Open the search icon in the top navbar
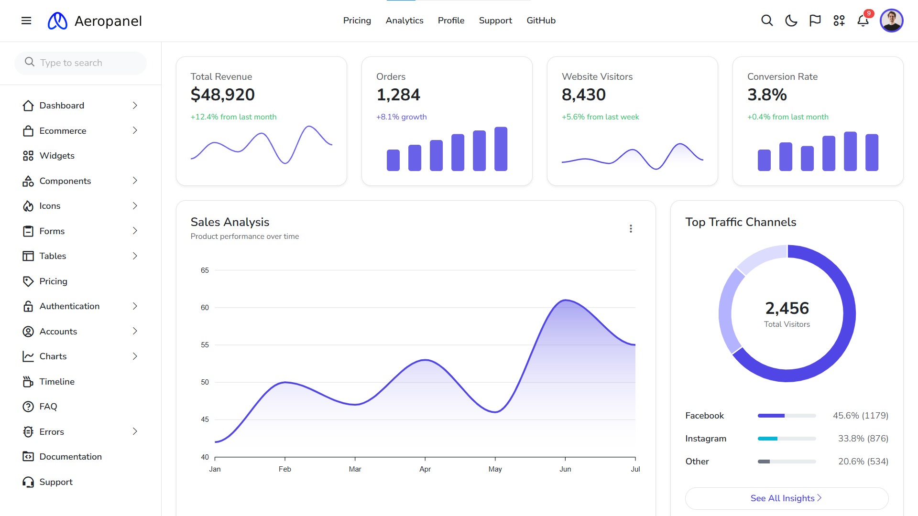918x516 pixels. coord(767,21)
